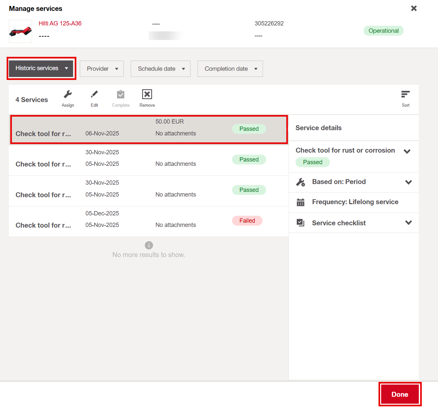This screenshot has height=408, width=438.
Task: Click the Remove service icon
Action: pyautogui.click(x=147, y=95)
